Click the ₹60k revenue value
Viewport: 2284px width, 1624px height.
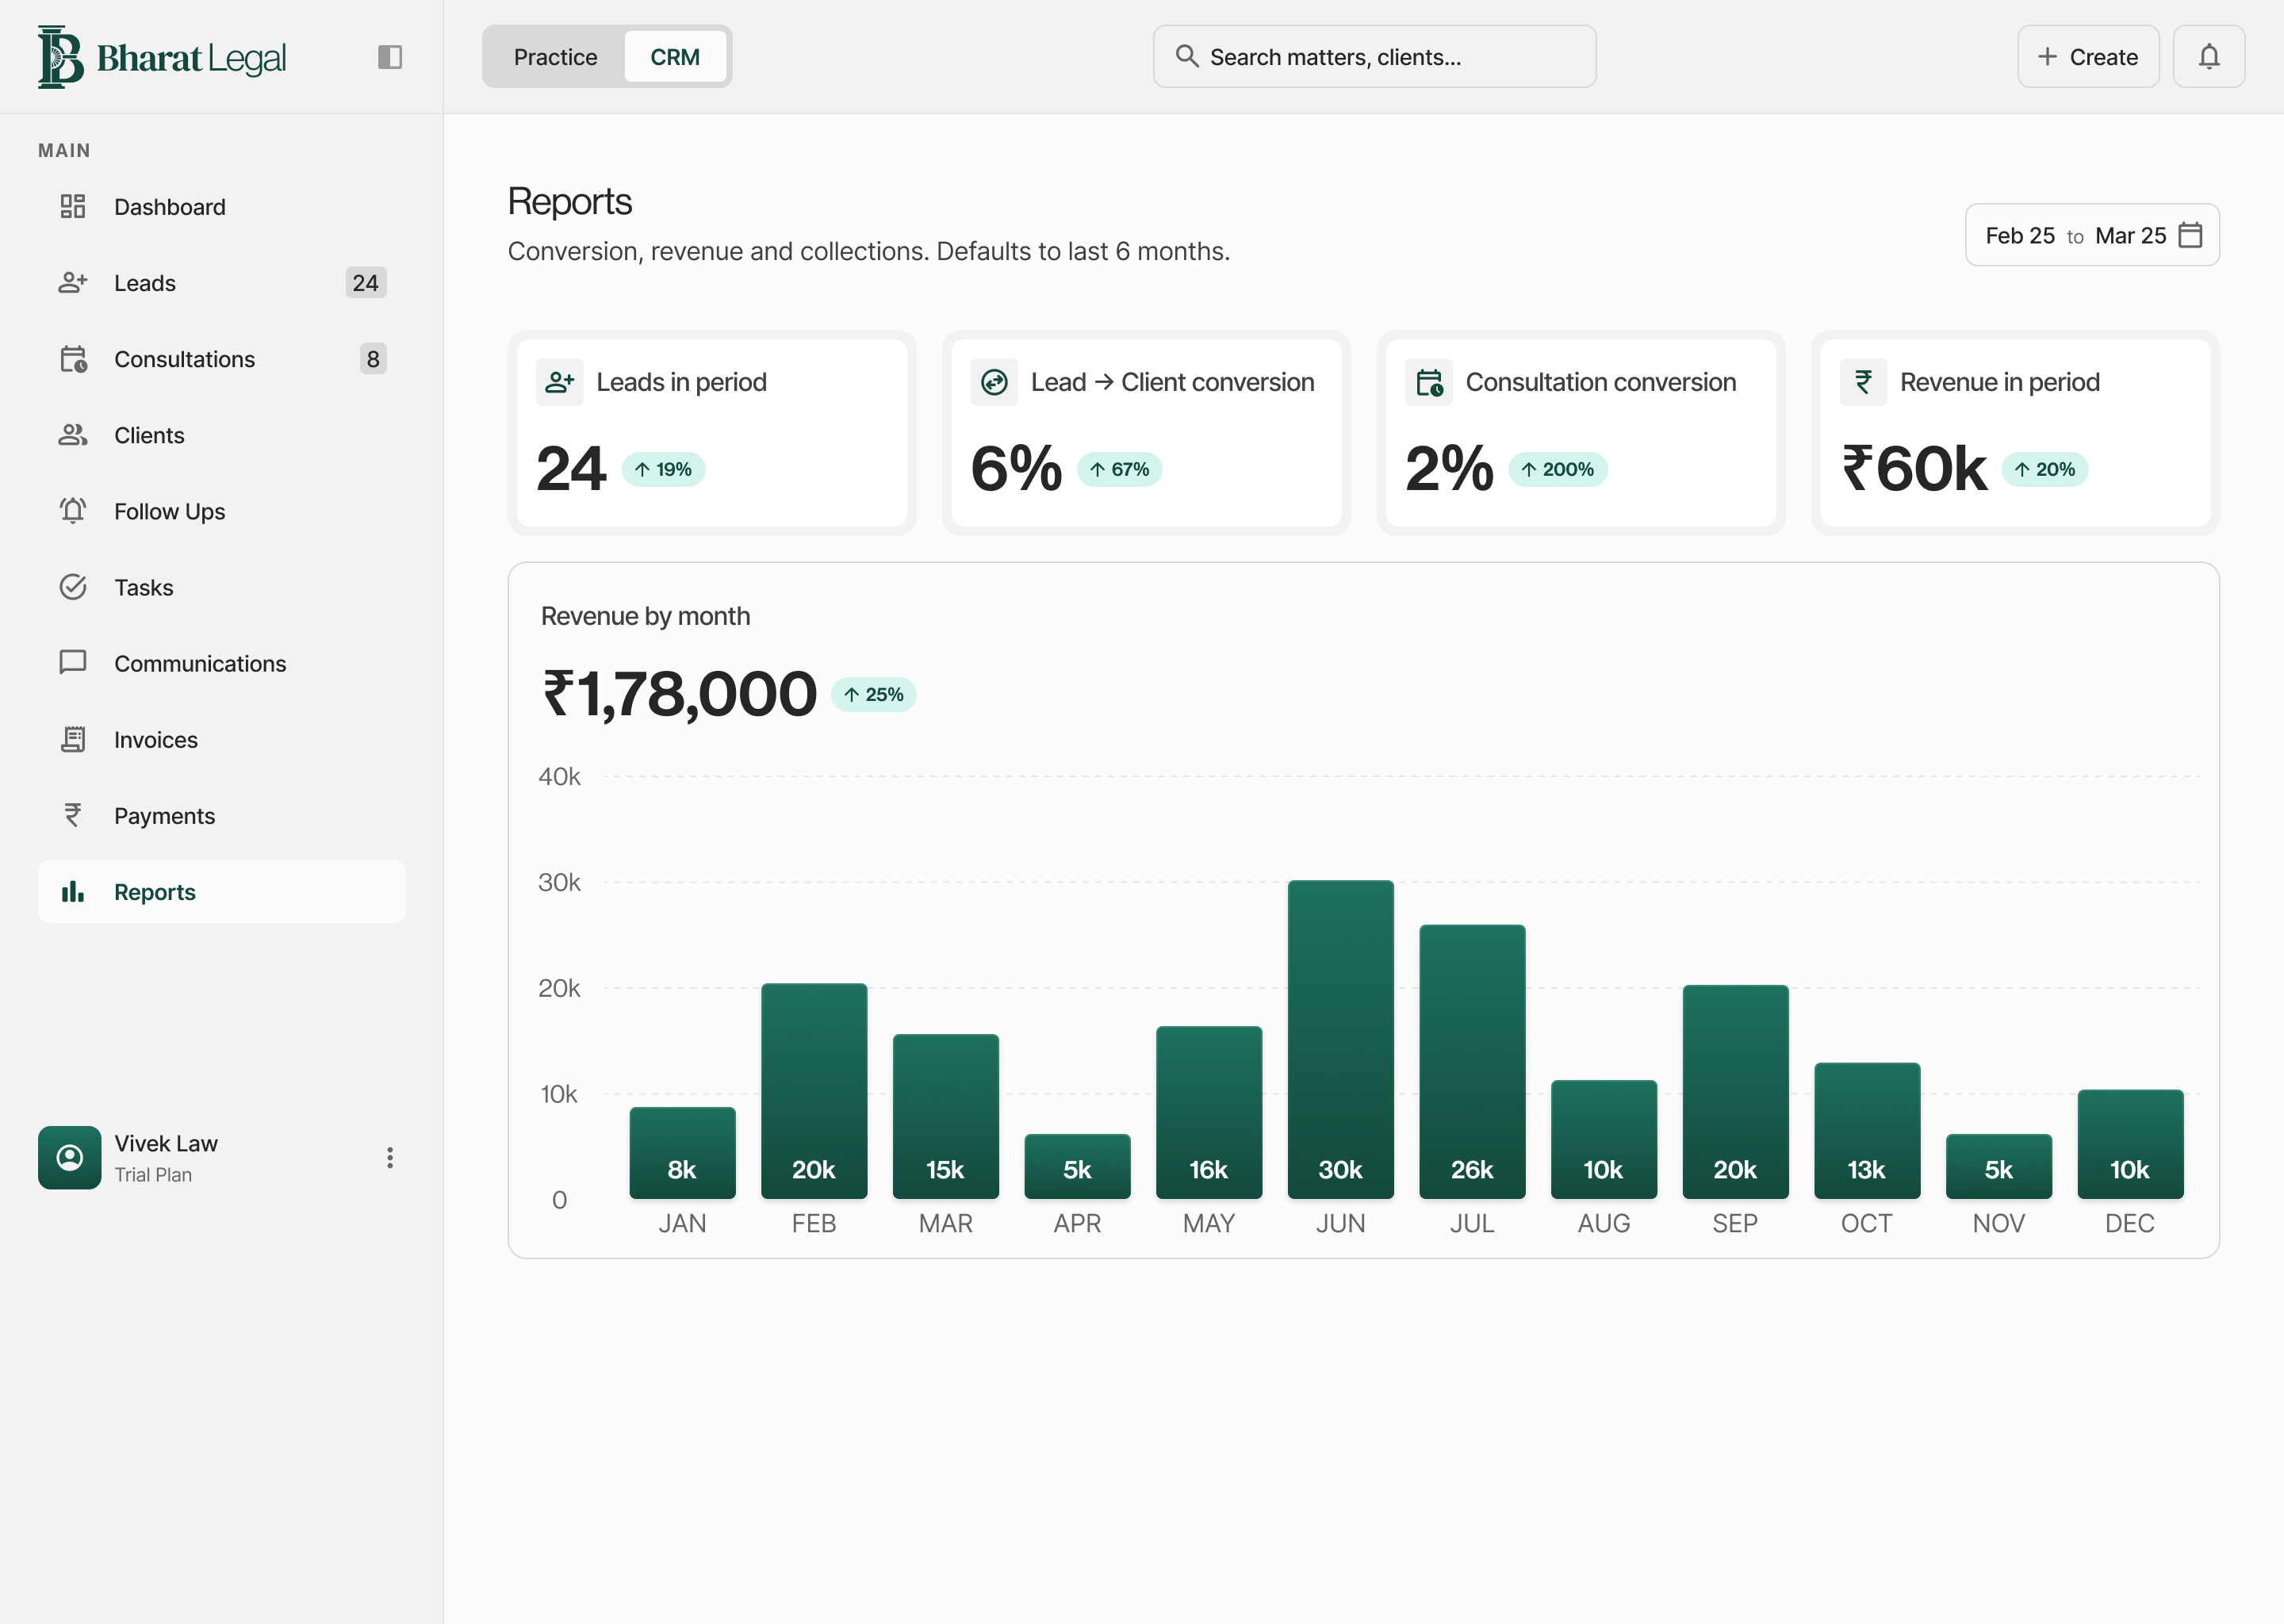click(1914, 469)
